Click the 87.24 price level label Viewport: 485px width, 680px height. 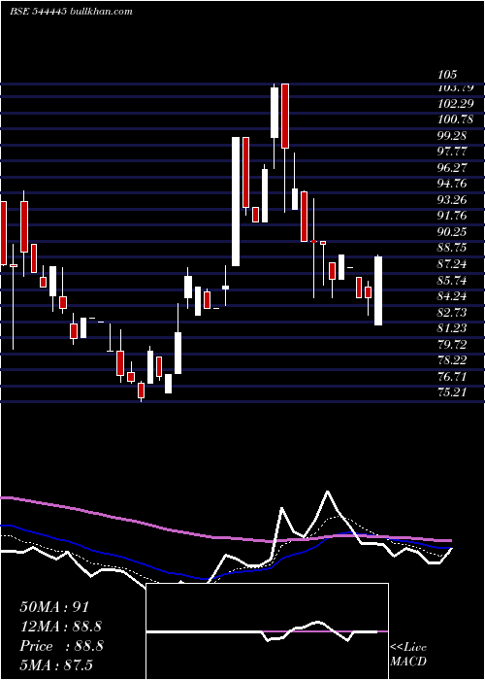[452, 263]
